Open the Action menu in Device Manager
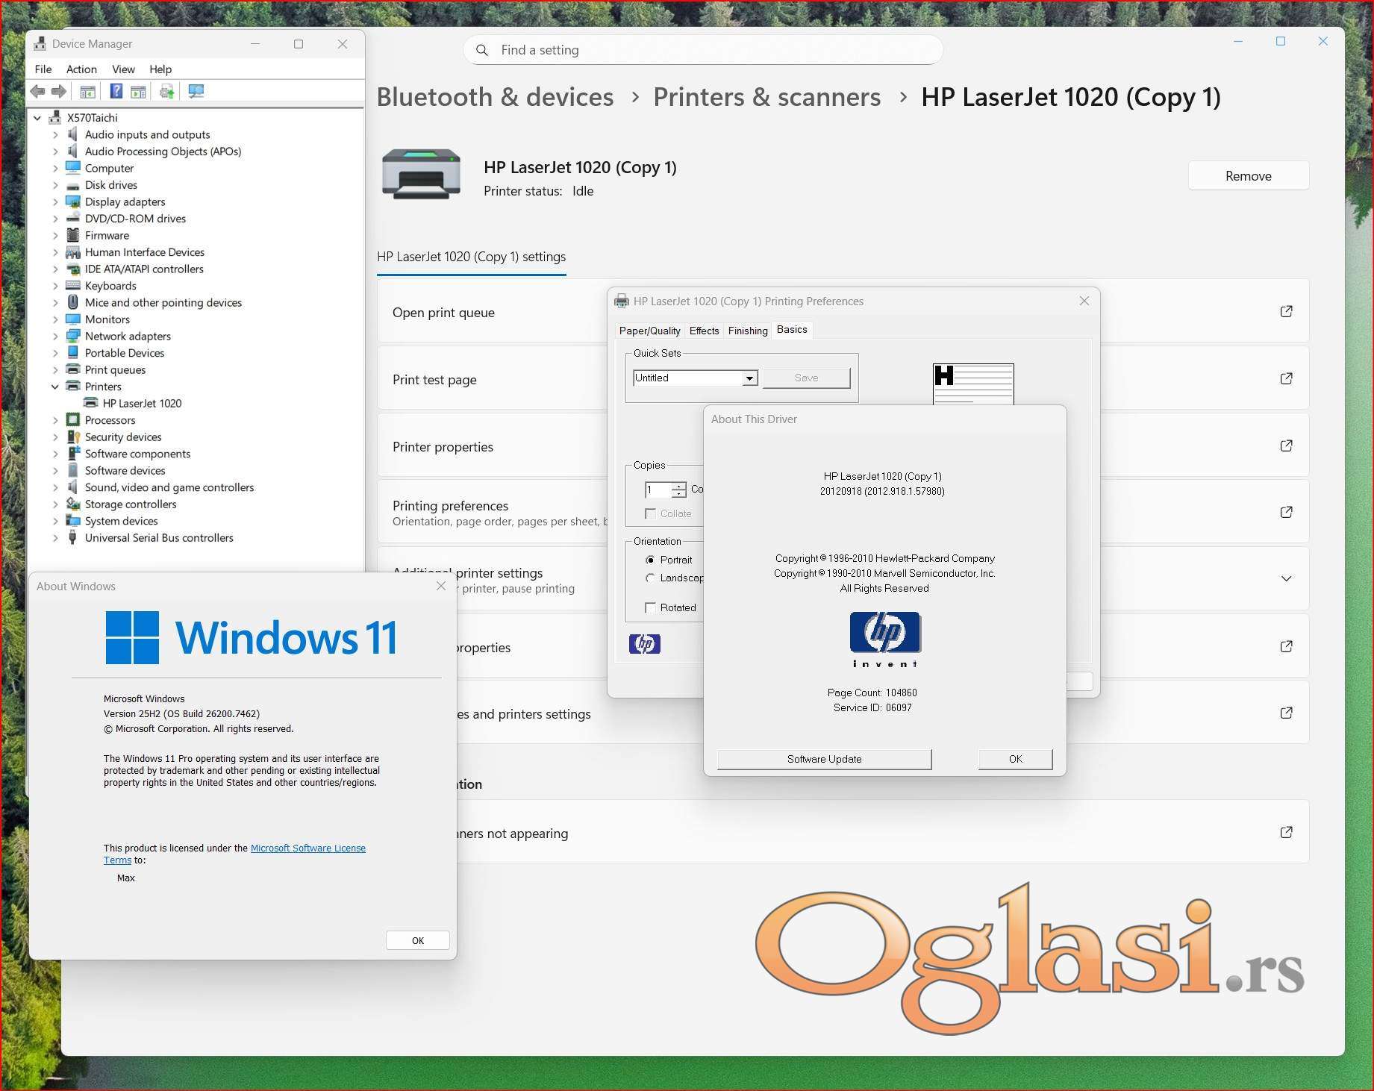This screenshot has height=1091, width=1374. tap(81, 69)
